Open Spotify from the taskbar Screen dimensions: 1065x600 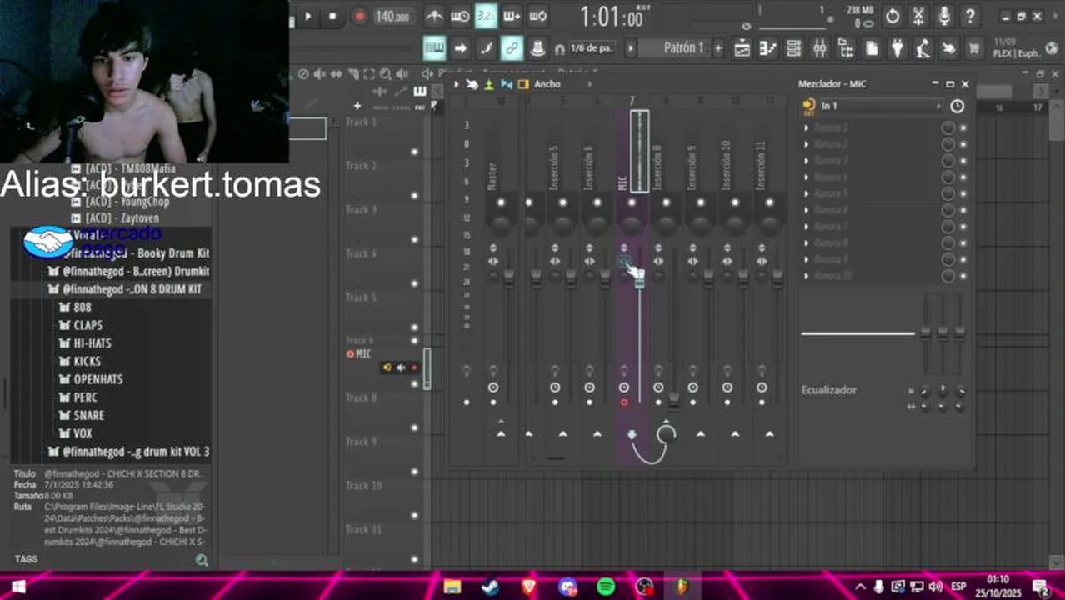coord(606,587)
